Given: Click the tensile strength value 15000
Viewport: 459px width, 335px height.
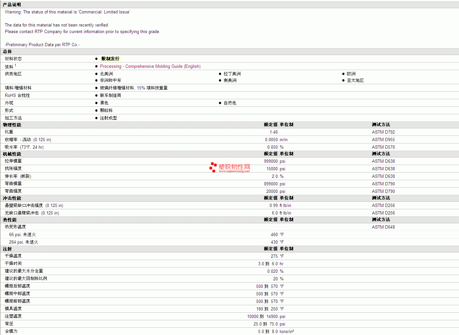Looking at the screenshot, I should point(272,169).
